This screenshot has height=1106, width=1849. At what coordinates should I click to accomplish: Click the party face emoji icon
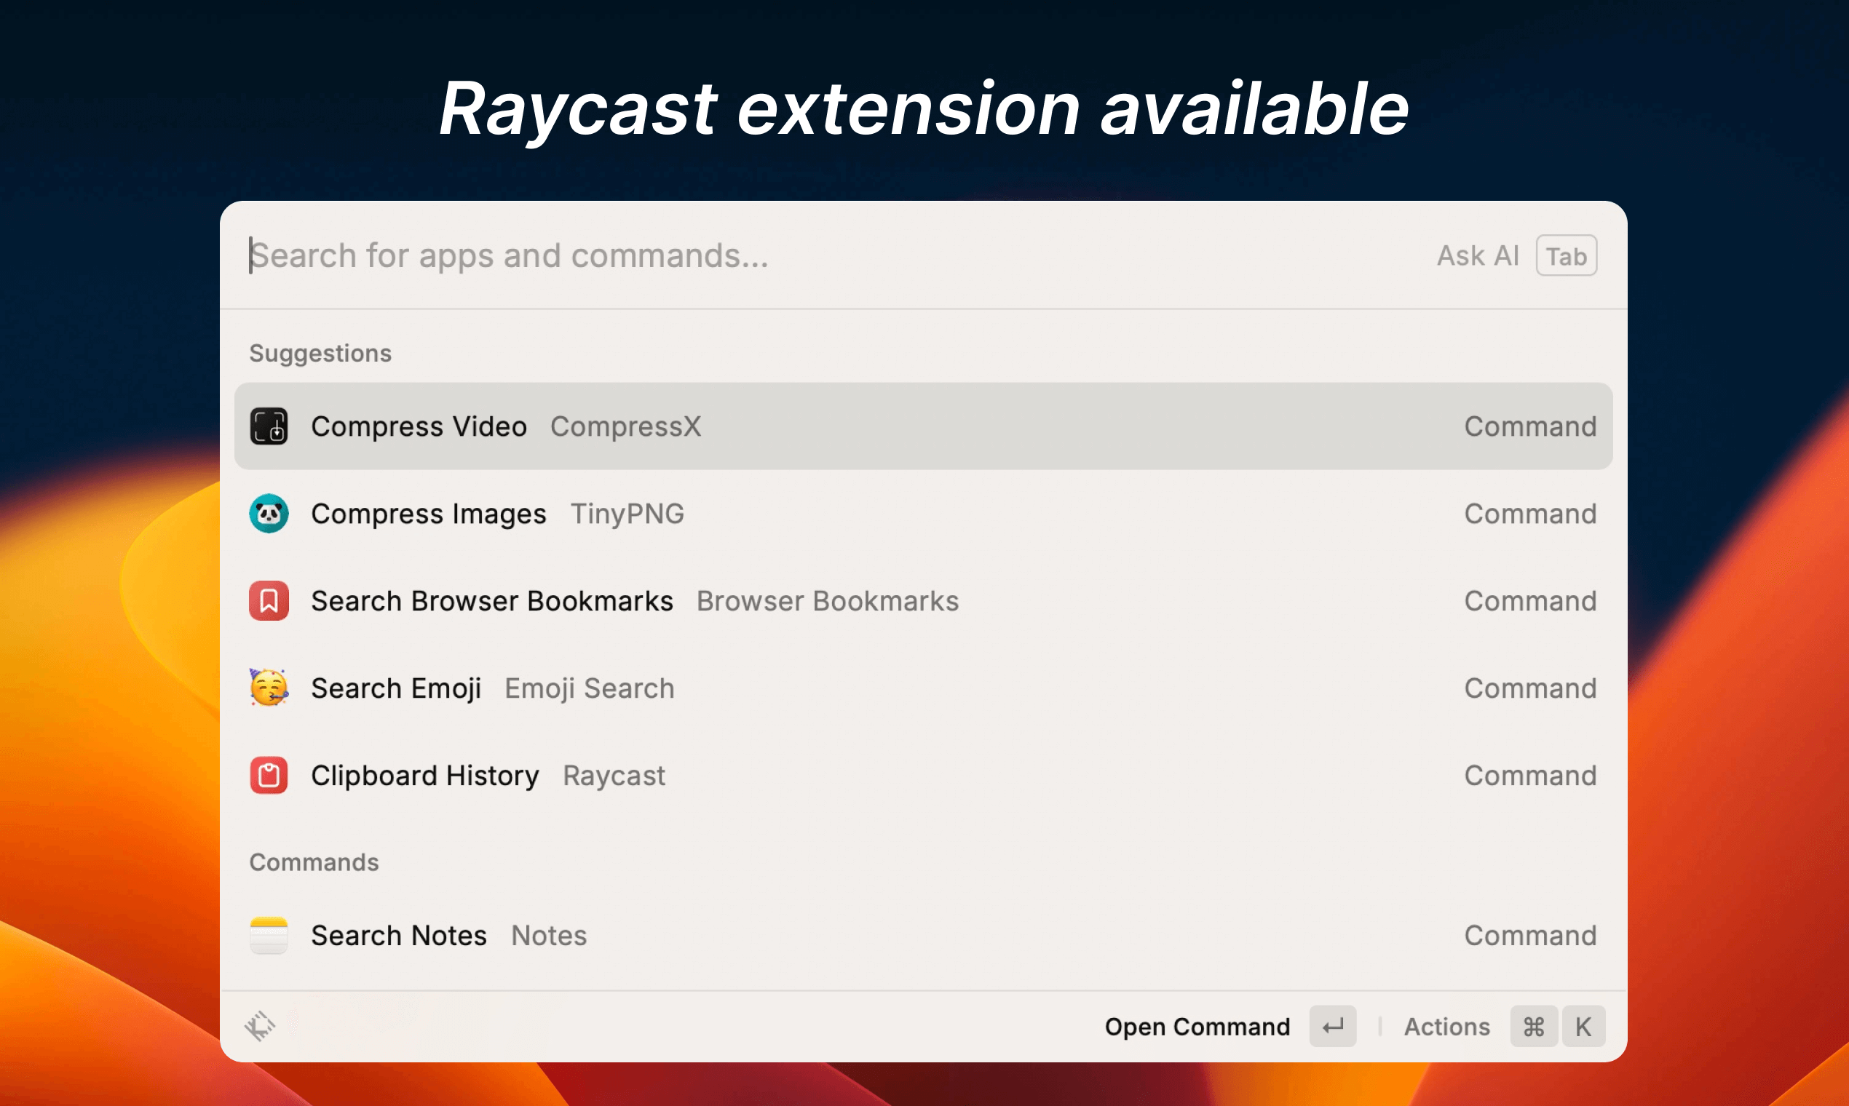pyautogui.click(x=269, y=687)
